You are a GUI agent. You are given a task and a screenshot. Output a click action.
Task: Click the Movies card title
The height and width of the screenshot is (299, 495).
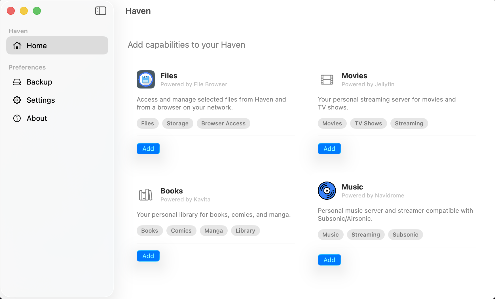pos(354,76)
